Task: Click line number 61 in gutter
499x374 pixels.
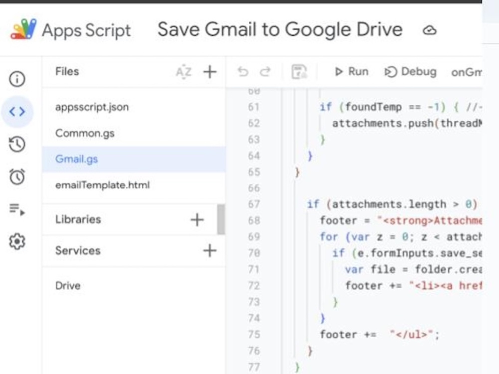Action: [253, 107]
